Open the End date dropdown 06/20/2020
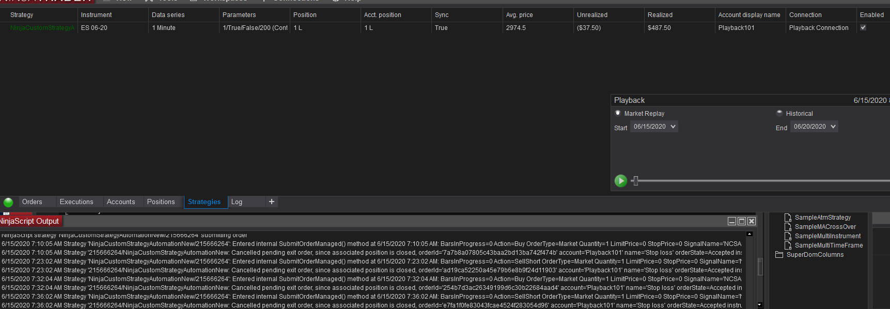 (814, 127)
